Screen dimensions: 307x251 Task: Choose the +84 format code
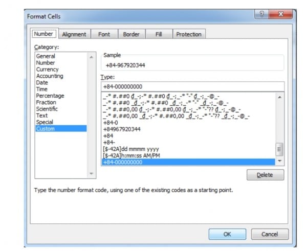[188, 136]
